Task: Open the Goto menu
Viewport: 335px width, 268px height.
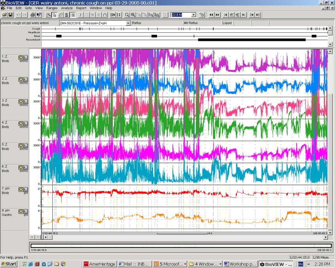Action: (28, 8)
